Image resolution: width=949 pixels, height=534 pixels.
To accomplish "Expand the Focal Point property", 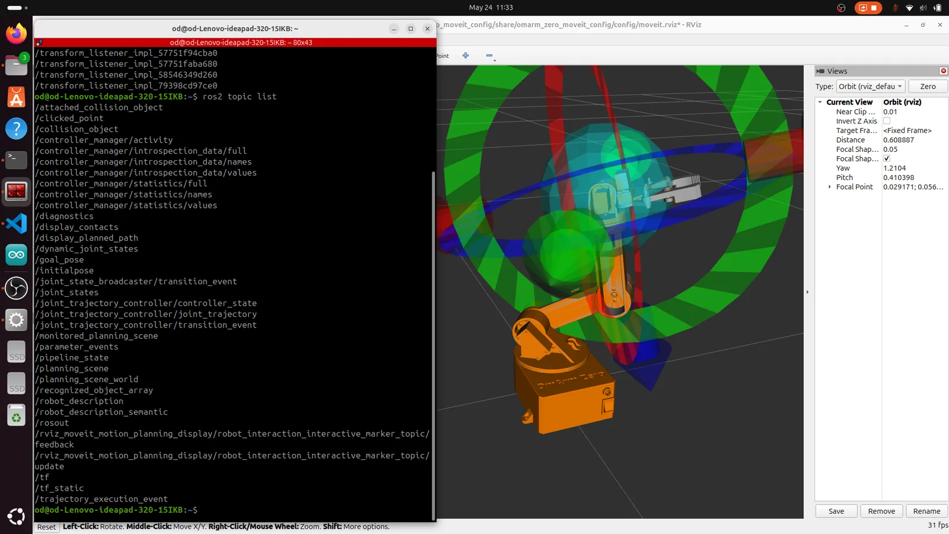I will click(x=830, y=187).
